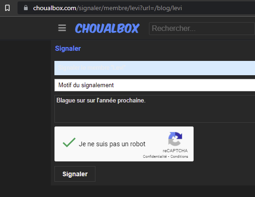This screenshot has height=197, width=255.
Task: Click the bookmark icon in browser bar
Action: tap(7, 8)
